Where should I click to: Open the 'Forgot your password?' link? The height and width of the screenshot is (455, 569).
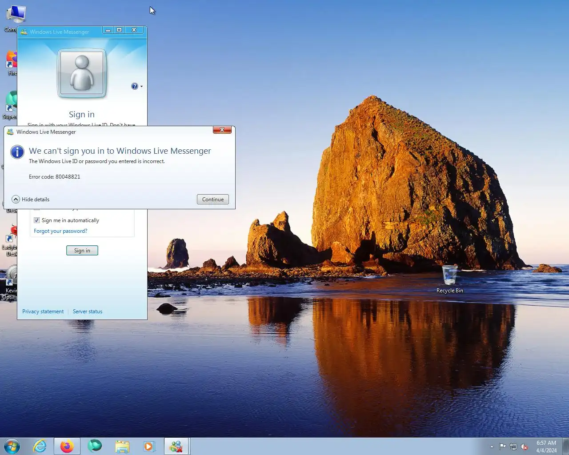(x=60, y=231)
